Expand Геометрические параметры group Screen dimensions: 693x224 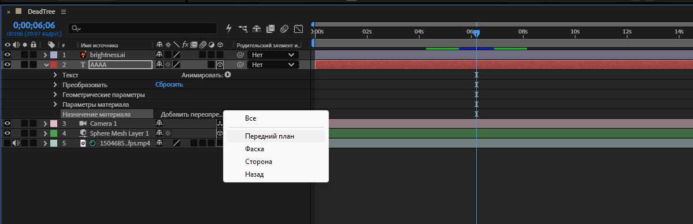coord(55,95)
